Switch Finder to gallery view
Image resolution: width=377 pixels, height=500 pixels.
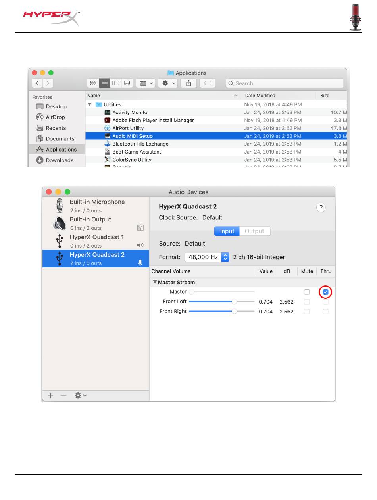click(x=127, y=83)
